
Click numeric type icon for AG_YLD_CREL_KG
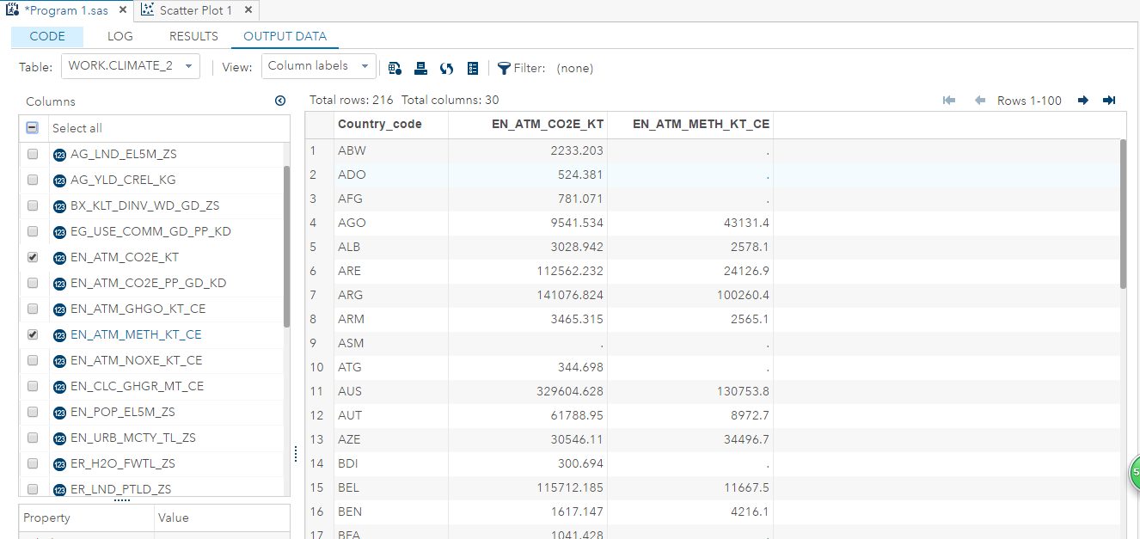point(59,181)
